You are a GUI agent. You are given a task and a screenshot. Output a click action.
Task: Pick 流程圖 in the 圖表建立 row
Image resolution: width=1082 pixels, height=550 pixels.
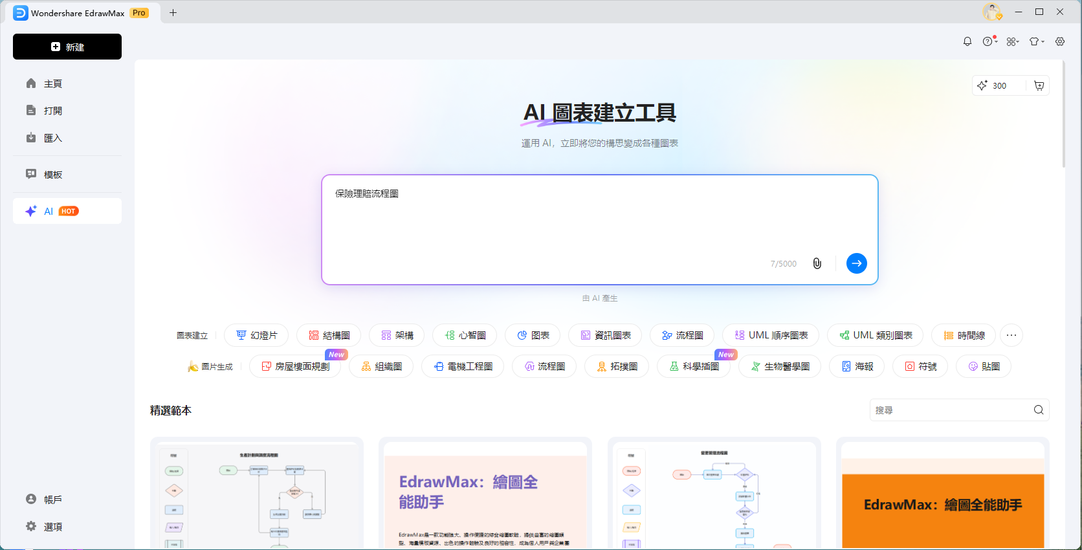682,335
